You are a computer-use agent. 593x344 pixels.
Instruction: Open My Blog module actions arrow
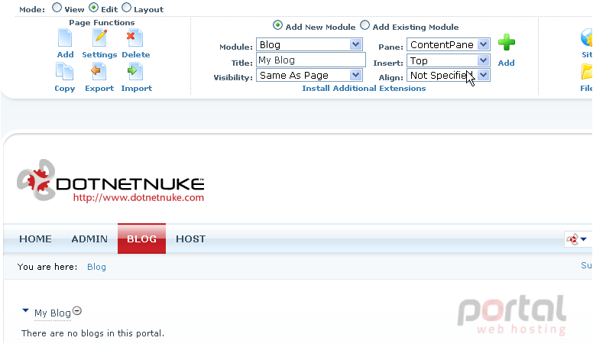[25, 310]
